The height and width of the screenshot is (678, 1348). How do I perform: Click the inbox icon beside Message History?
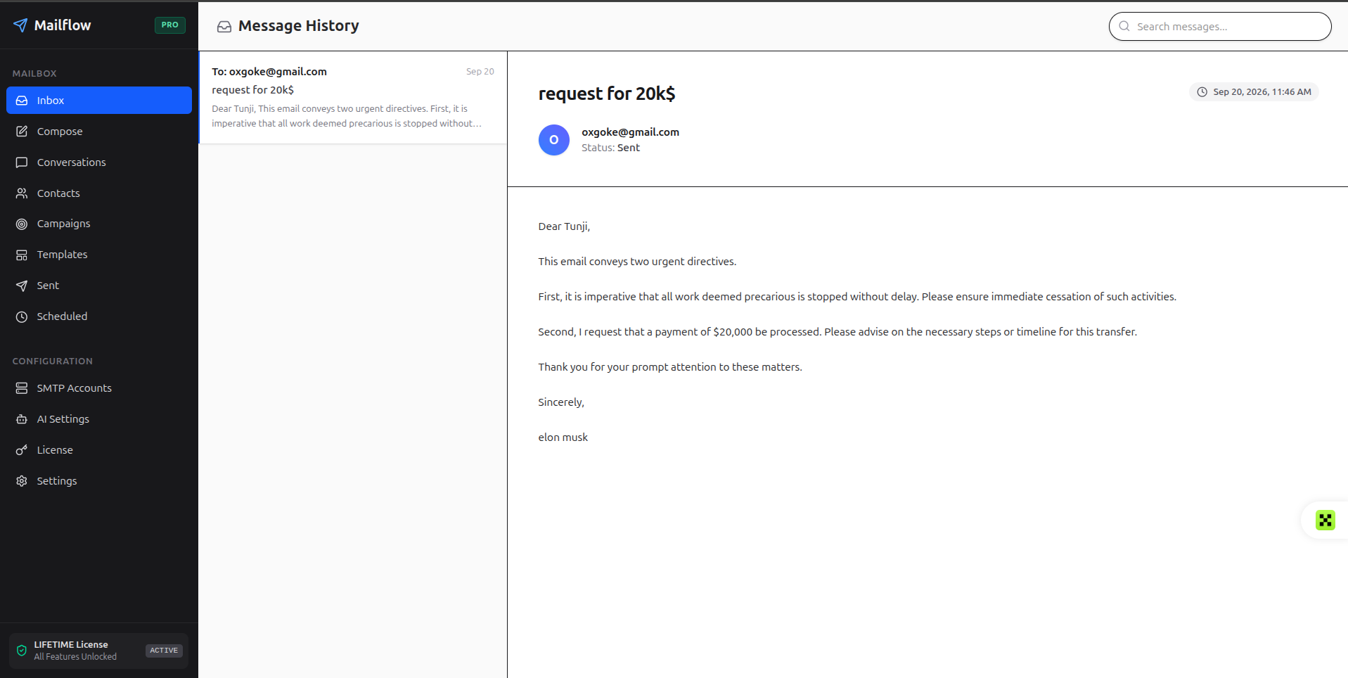[x=224, y=27]
